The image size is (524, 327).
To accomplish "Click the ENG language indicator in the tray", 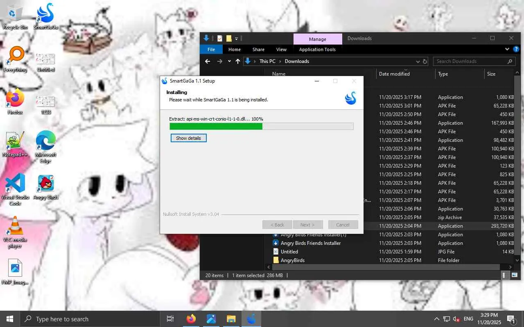I will tap(468, 319).
